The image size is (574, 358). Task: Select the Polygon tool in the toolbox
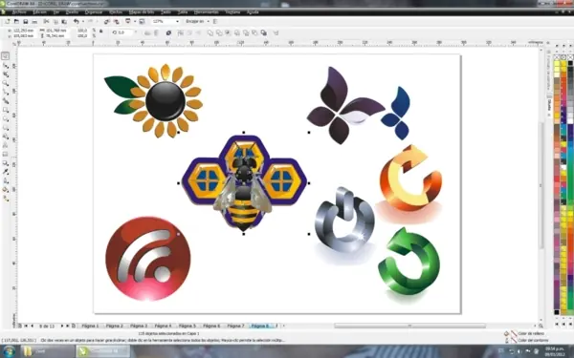[x=5, y=128]
